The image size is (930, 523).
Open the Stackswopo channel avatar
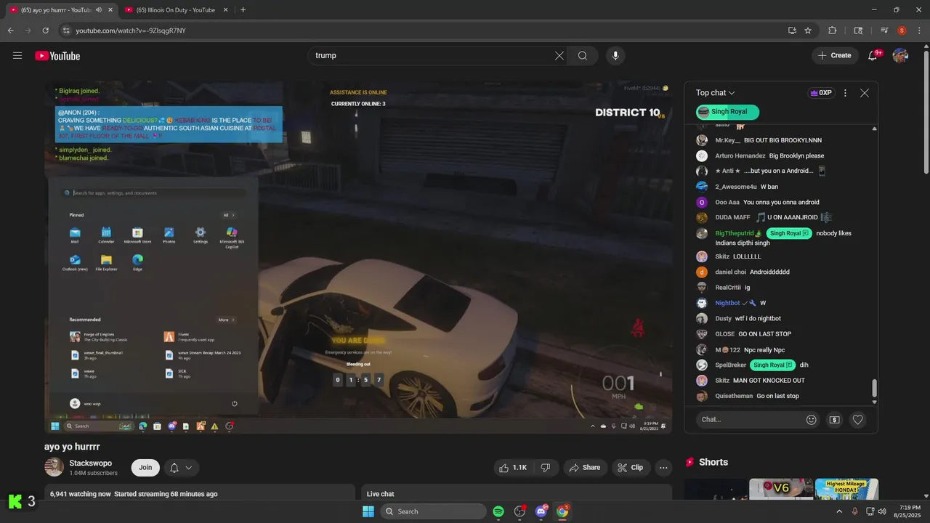point(54,467)
